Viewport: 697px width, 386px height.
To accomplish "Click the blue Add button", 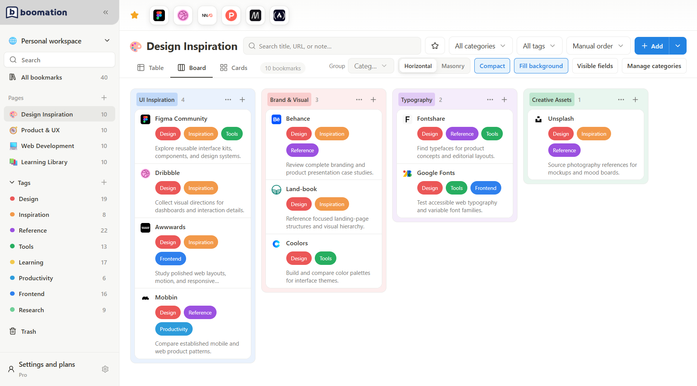I will (x=652, y=46).
